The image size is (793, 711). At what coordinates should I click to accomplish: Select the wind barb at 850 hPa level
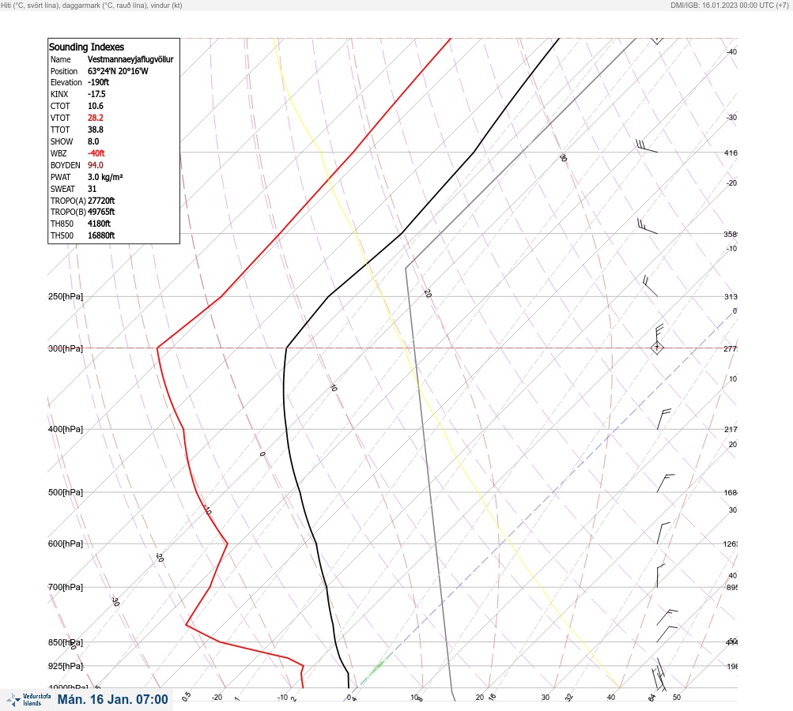click(667, 634)
